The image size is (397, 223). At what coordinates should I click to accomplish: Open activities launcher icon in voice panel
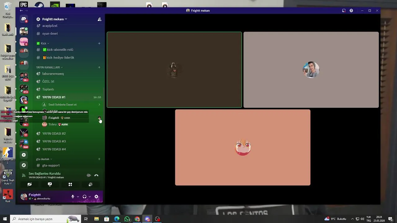click(70, 184)
